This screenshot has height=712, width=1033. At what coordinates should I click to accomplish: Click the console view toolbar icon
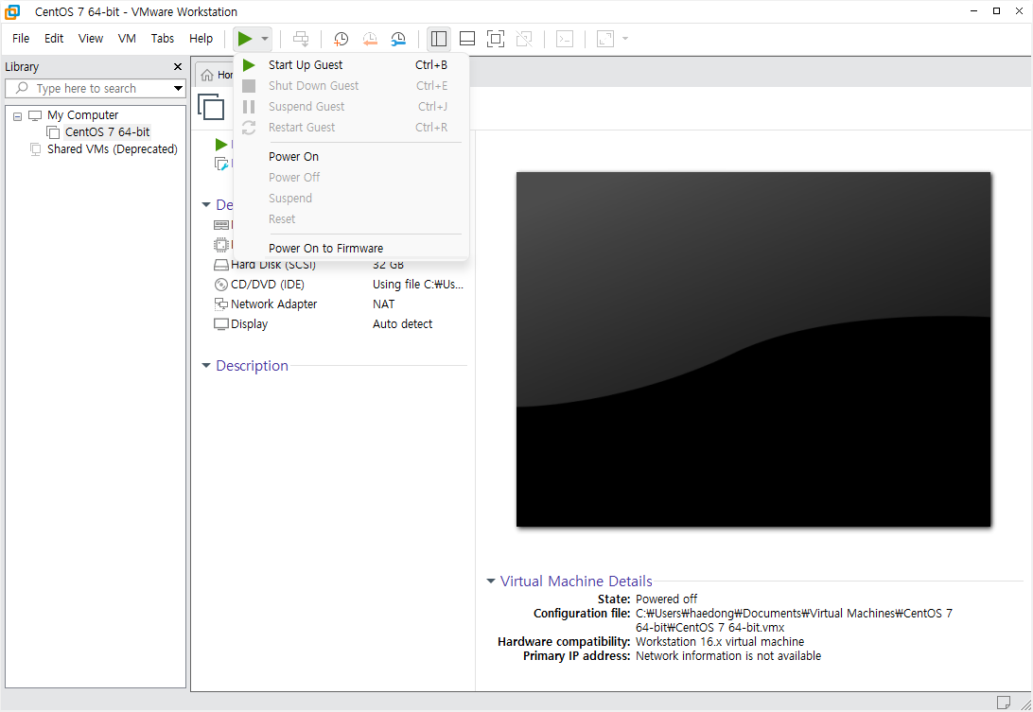[x=565, y=39]
